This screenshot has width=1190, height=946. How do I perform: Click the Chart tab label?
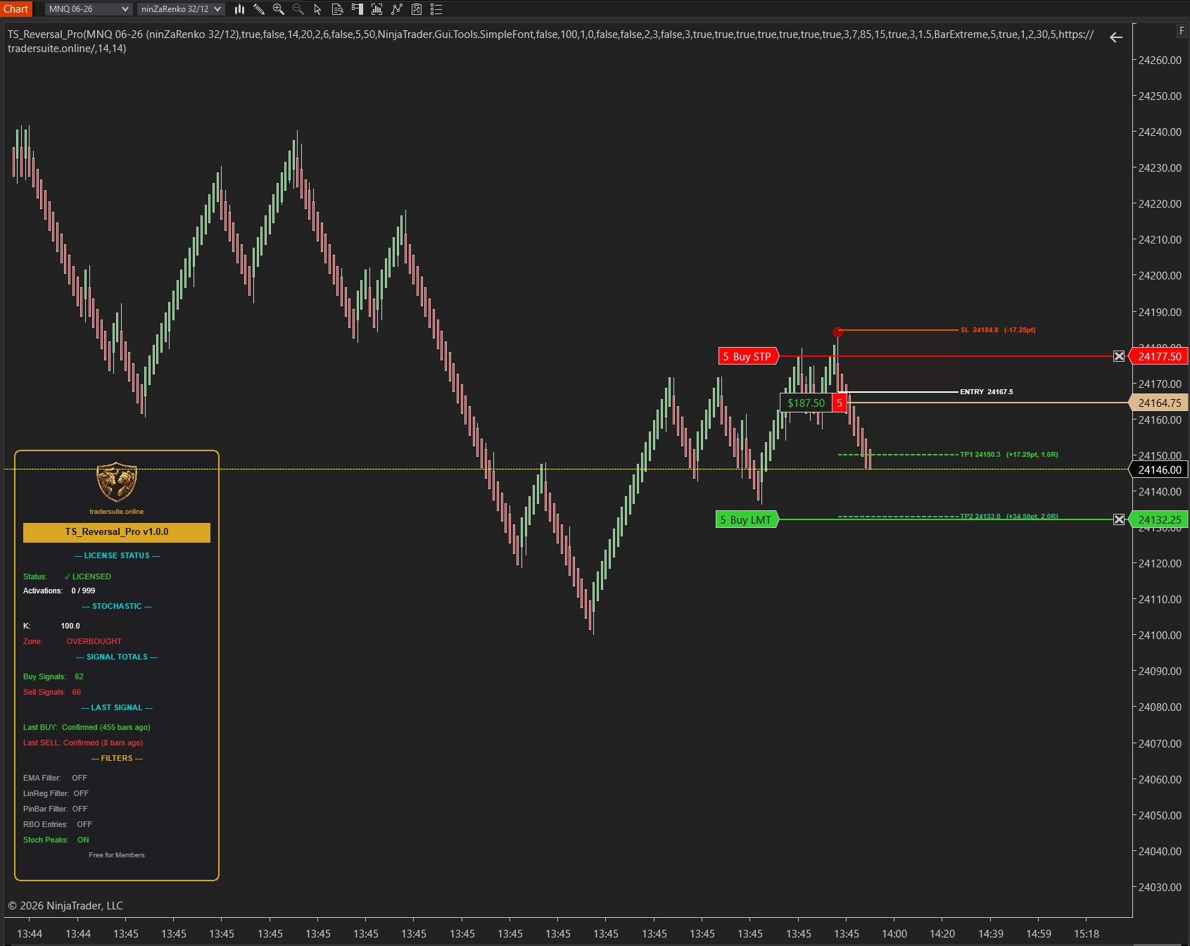(x=15, y=9)
